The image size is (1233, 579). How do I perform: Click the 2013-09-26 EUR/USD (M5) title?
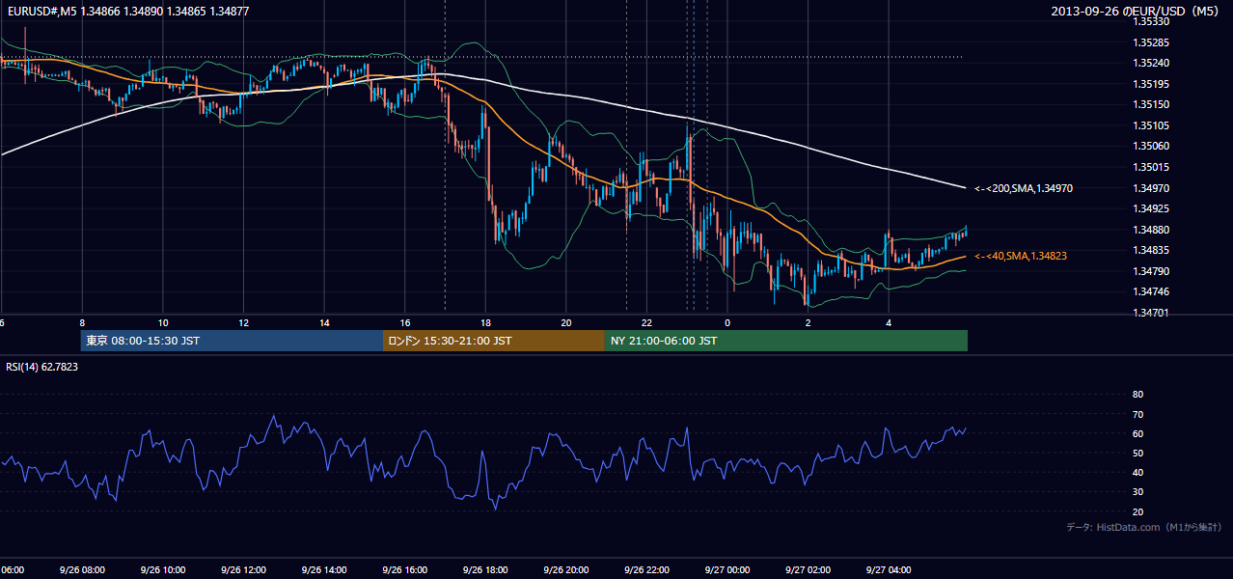1136,11
